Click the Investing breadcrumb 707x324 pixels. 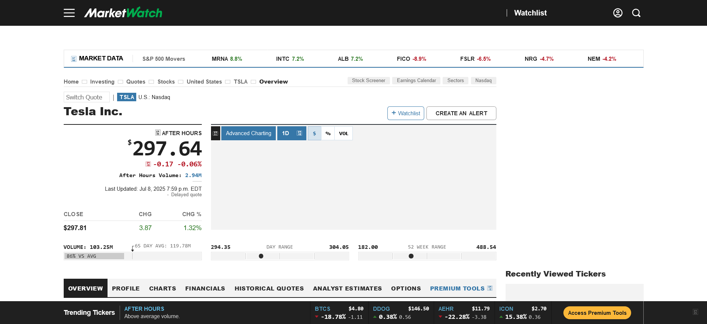coord(102,82)
